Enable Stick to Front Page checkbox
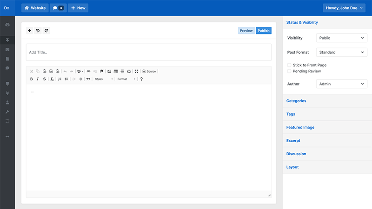The height and width of the screenshot is (209, 372). [289, 65]
